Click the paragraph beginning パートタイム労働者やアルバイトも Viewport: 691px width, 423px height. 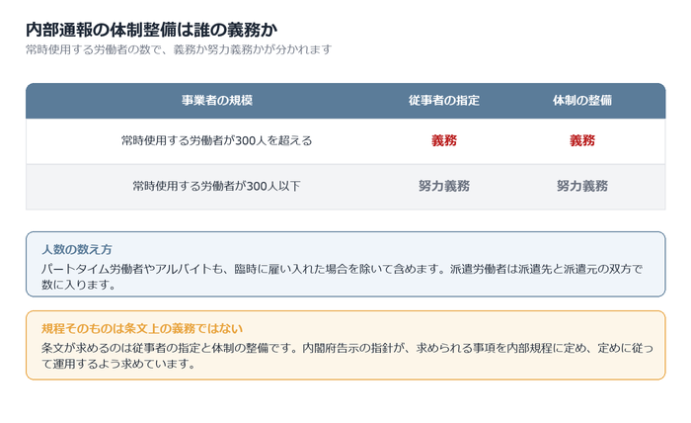342,277
